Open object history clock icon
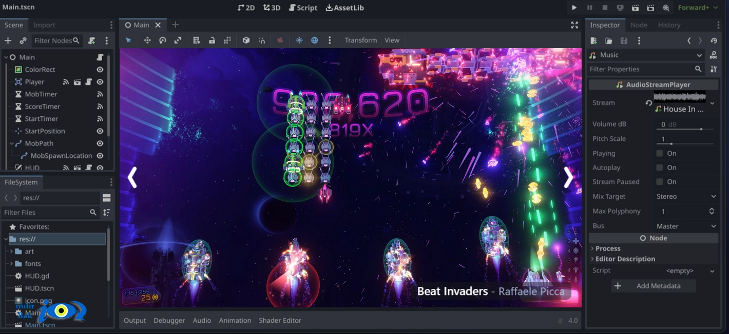 714,40
